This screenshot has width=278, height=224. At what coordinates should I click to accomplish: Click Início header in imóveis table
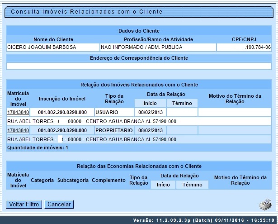(150, 103)
